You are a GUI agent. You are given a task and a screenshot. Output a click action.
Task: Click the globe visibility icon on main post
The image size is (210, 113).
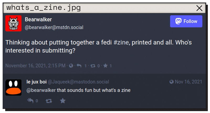[x=71, y=66]
